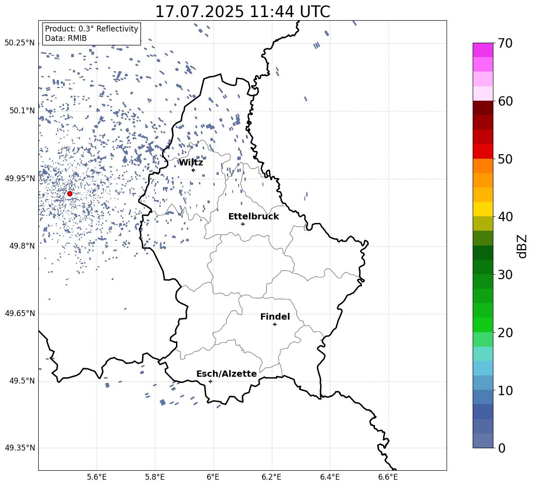Click the bright green colorbar segment above 20
The height and width of the screenshot is (486, 533).
483,325
